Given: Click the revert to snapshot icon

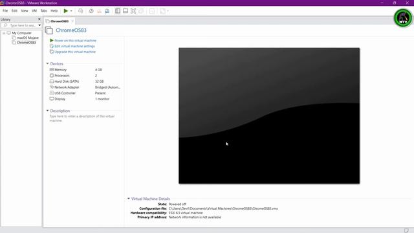Looking at the screenshot, I should click(x=99, y=11).
